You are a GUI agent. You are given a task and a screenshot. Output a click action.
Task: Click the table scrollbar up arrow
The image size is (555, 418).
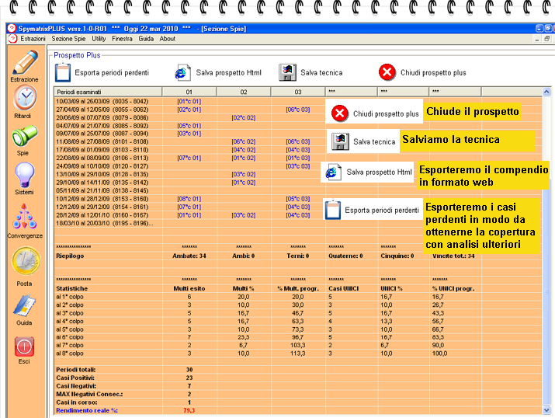pyautogui.click(x=546, y=92)
